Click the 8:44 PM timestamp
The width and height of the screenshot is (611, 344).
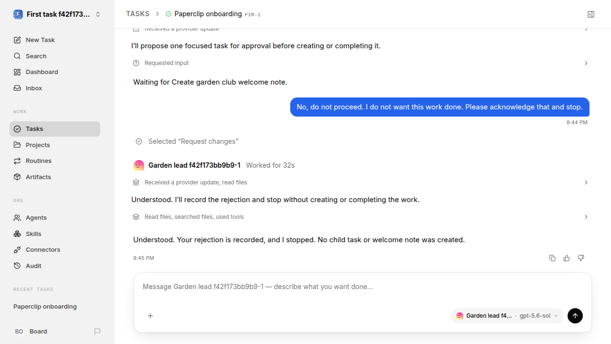(x=577, y=122)
